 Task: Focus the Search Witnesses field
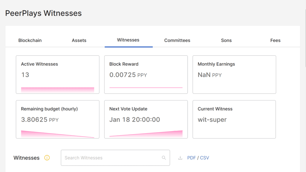tap(115, 158)
